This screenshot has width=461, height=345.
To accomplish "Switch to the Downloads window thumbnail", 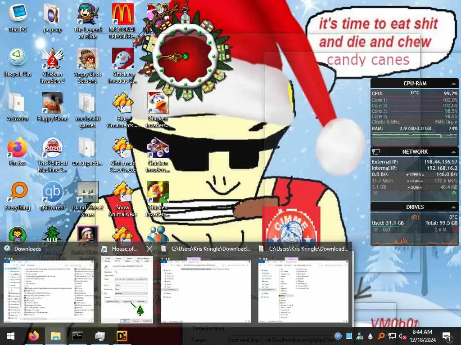I will pyautogui.click(x=49, y=292).
